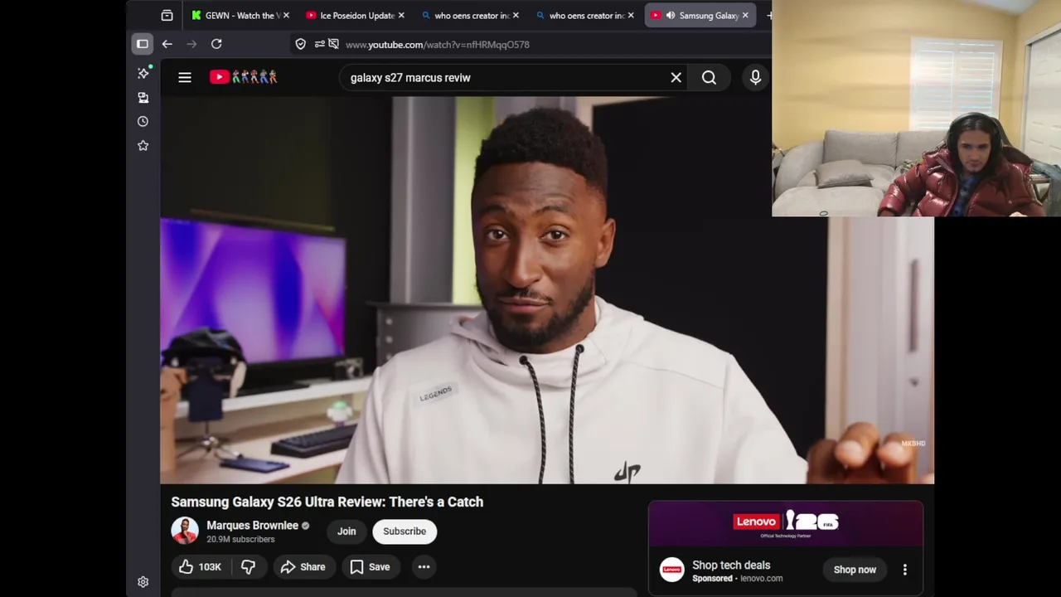Image resolution: width=1061 pixels, height=597 pixels.
Task: Open History from the sidebar clock icon
Action: pos(143,121)
